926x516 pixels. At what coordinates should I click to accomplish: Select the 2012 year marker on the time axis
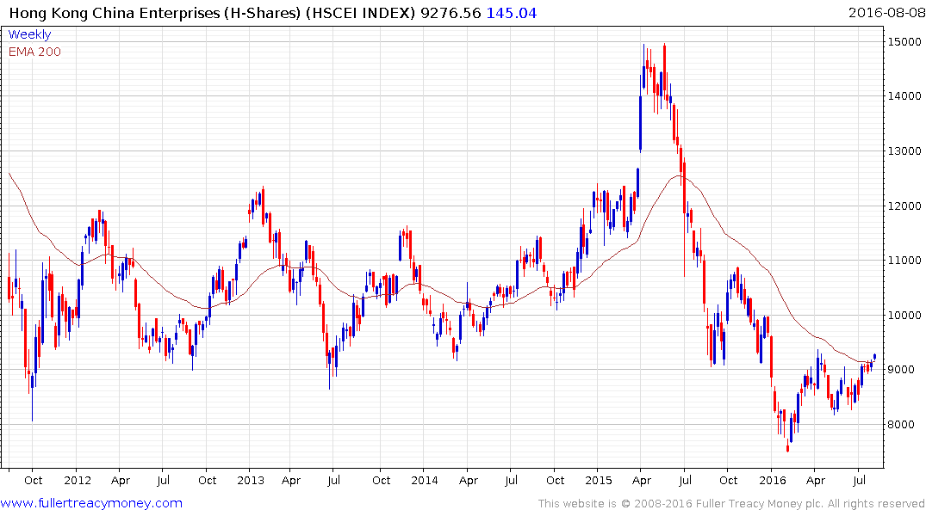(77, 480)
